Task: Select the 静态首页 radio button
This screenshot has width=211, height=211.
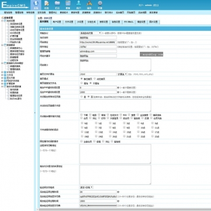Action: (x=82, y=79)
